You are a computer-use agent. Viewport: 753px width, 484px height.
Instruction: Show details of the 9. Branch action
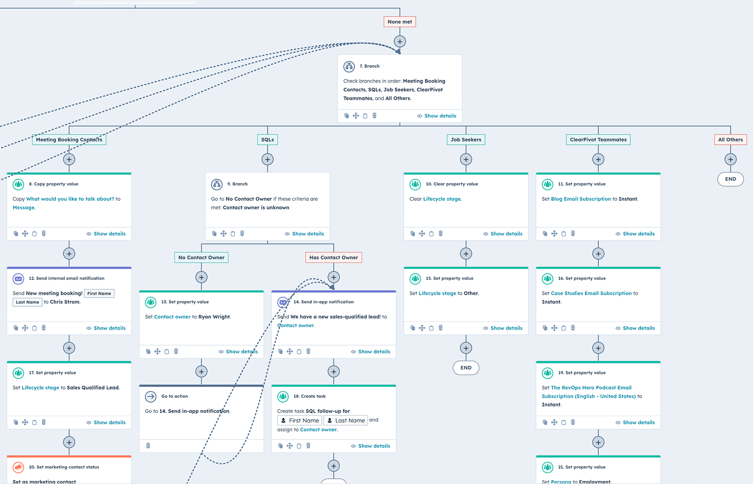(x=304, y=234)
